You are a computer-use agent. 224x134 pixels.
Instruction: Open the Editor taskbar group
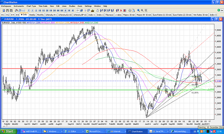tap(73, 131)
